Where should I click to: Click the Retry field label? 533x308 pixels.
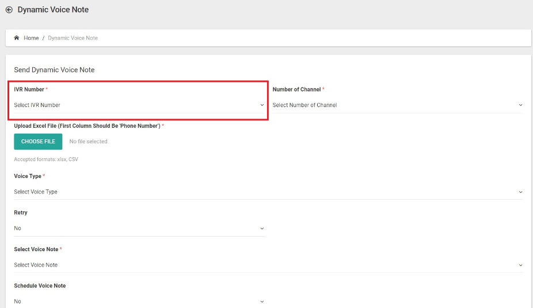click(21, 212)
